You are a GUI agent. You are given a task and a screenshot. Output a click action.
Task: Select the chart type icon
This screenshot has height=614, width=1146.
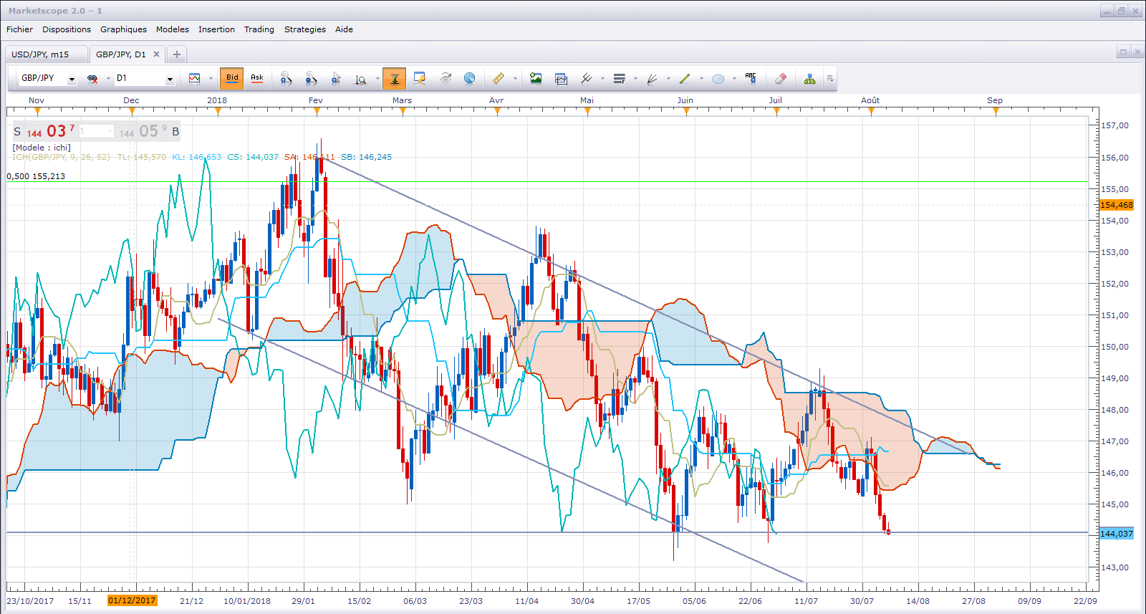[194, 79]
